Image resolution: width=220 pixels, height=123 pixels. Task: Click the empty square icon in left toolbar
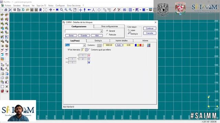2,86
